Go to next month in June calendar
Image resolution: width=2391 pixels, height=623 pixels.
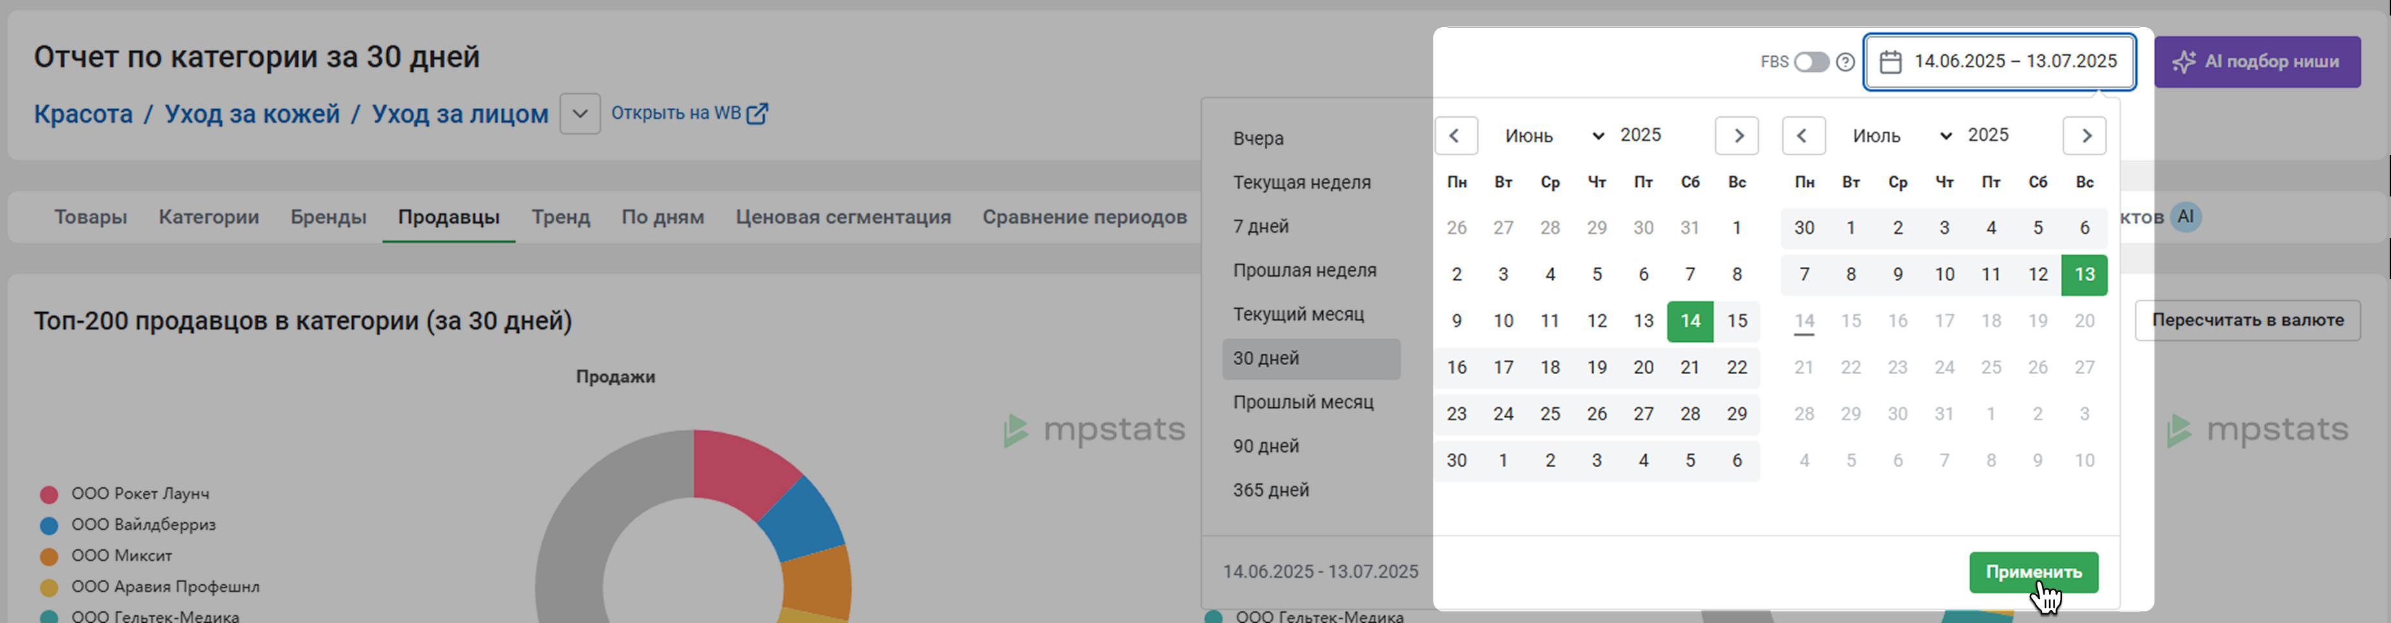click(x=1736, y=136)
